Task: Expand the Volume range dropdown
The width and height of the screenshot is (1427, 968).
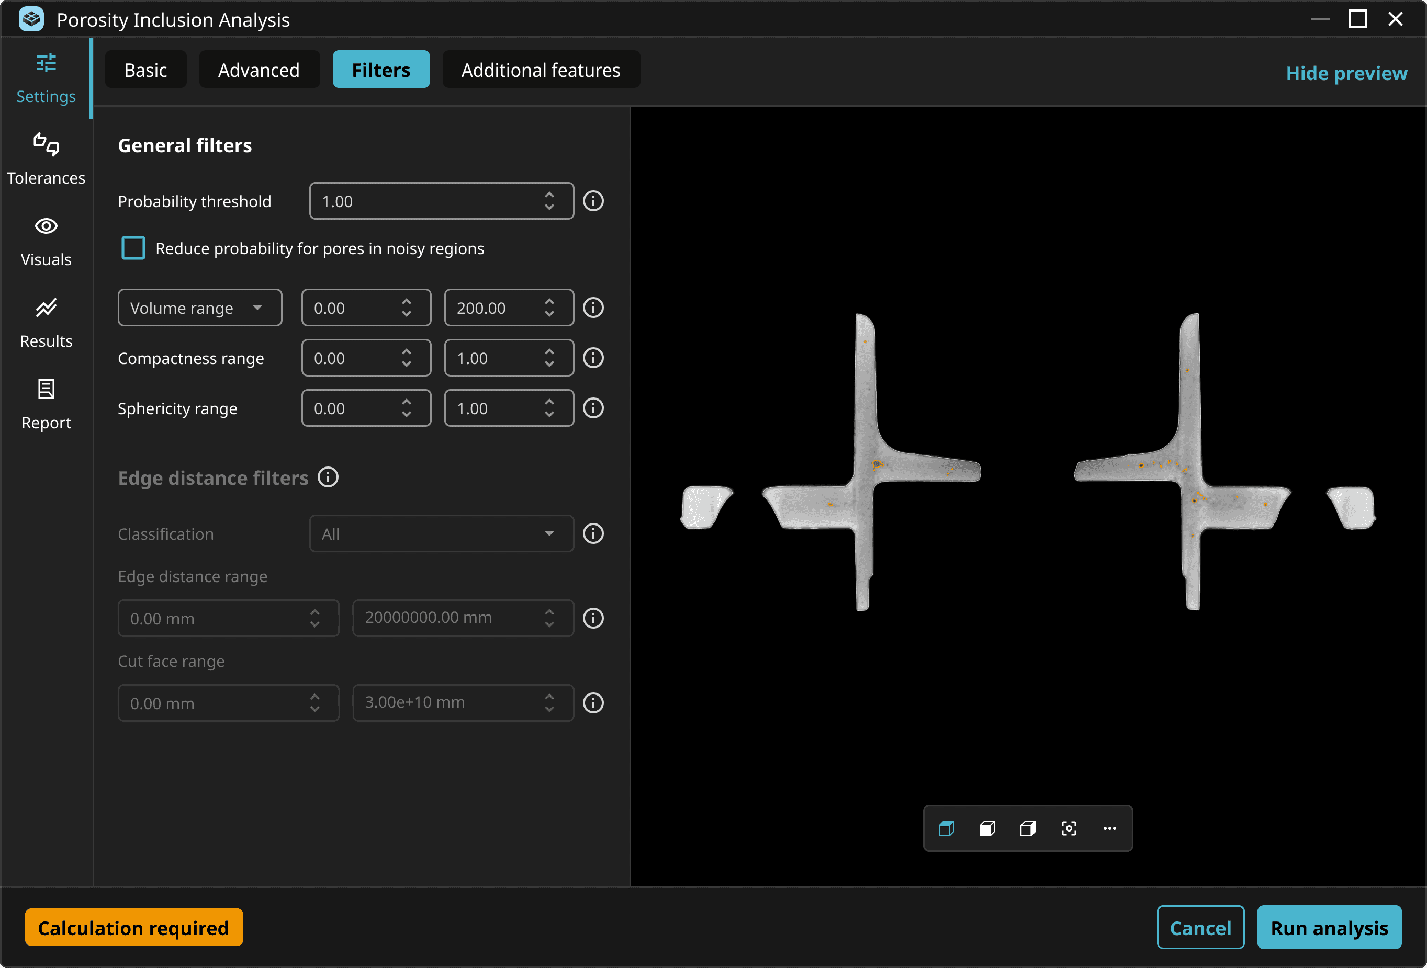Action: pos(199,308)
